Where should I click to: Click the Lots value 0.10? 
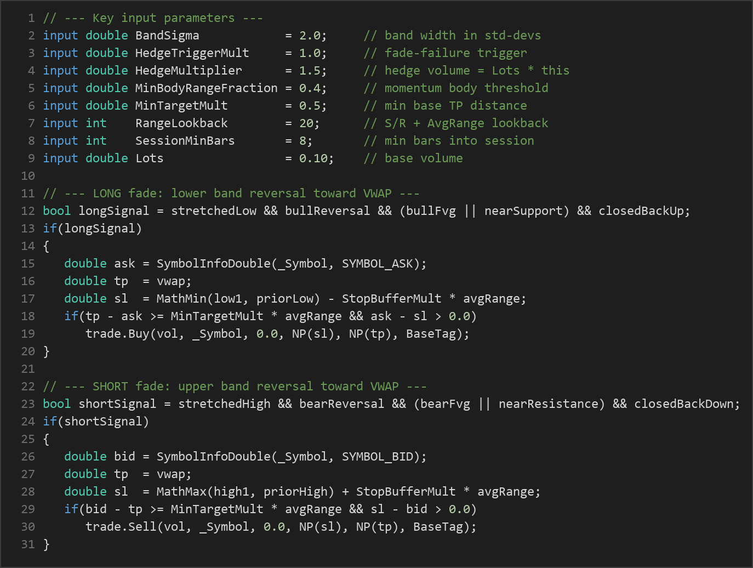pos(313,158)
